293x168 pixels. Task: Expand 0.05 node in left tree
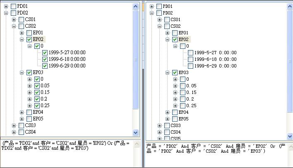click(x=29, y=86)
